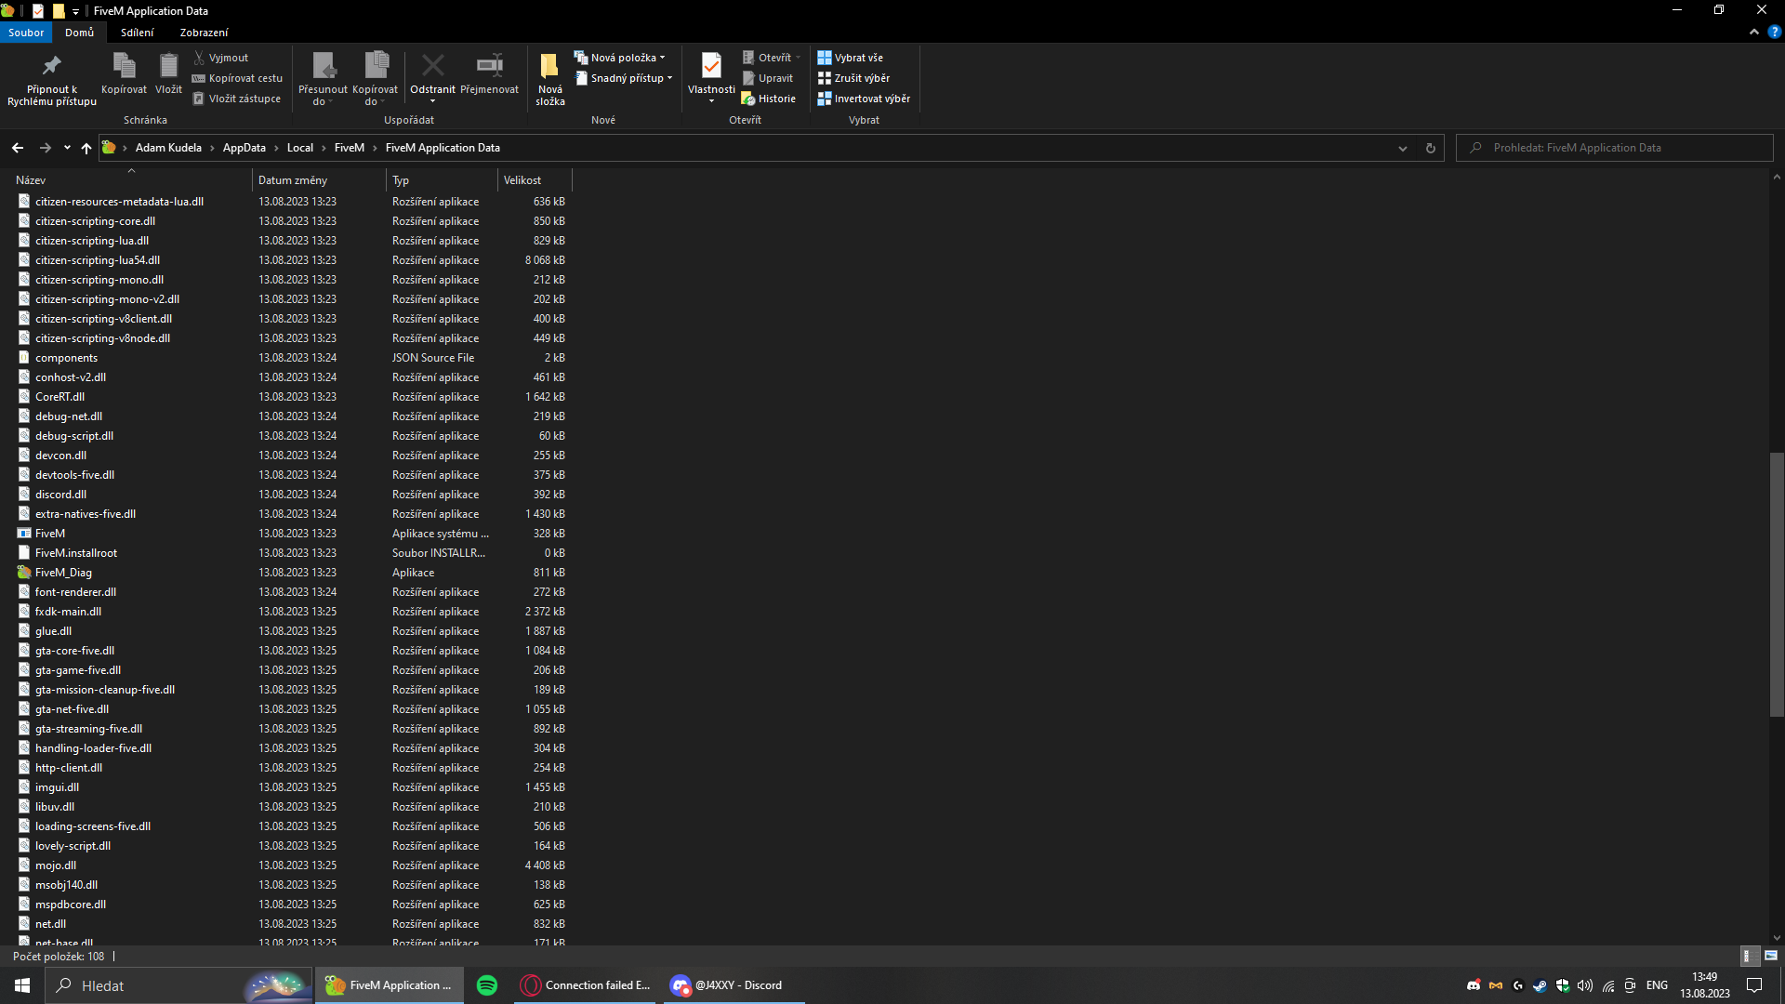Open Vlastnosti properties icon
The height and width of the screenshot is (1004, 1785).
point(711,66)
